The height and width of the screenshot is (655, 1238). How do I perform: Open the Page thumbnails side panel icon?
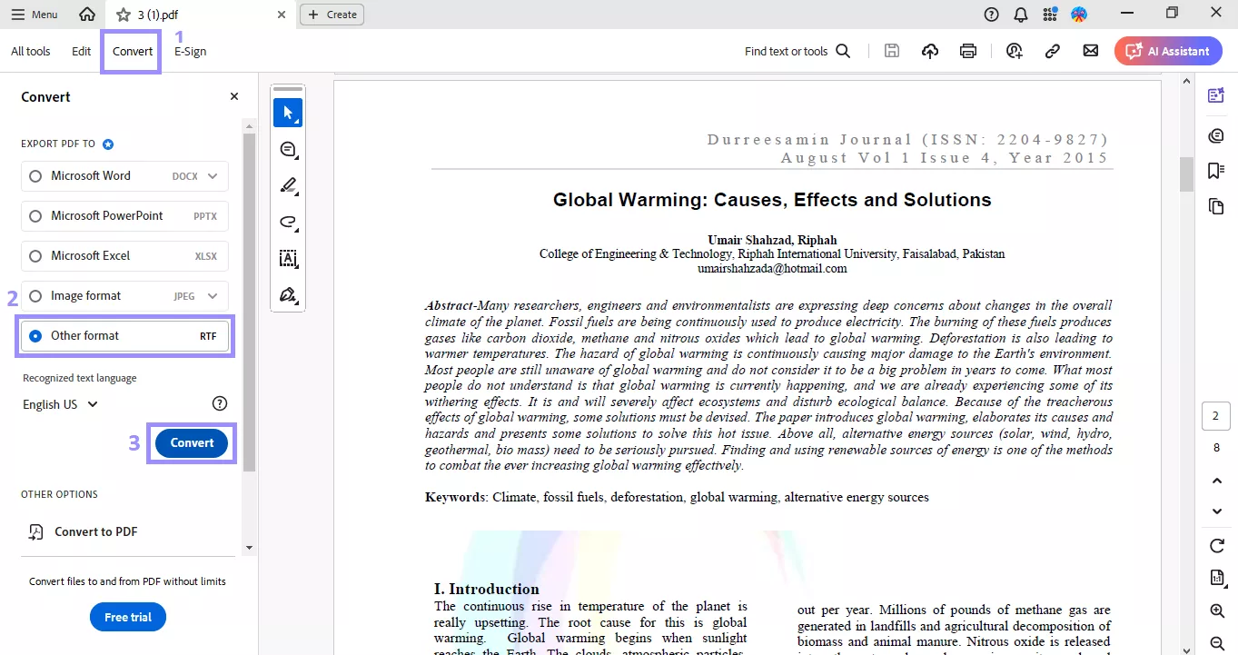(1216, 206)
